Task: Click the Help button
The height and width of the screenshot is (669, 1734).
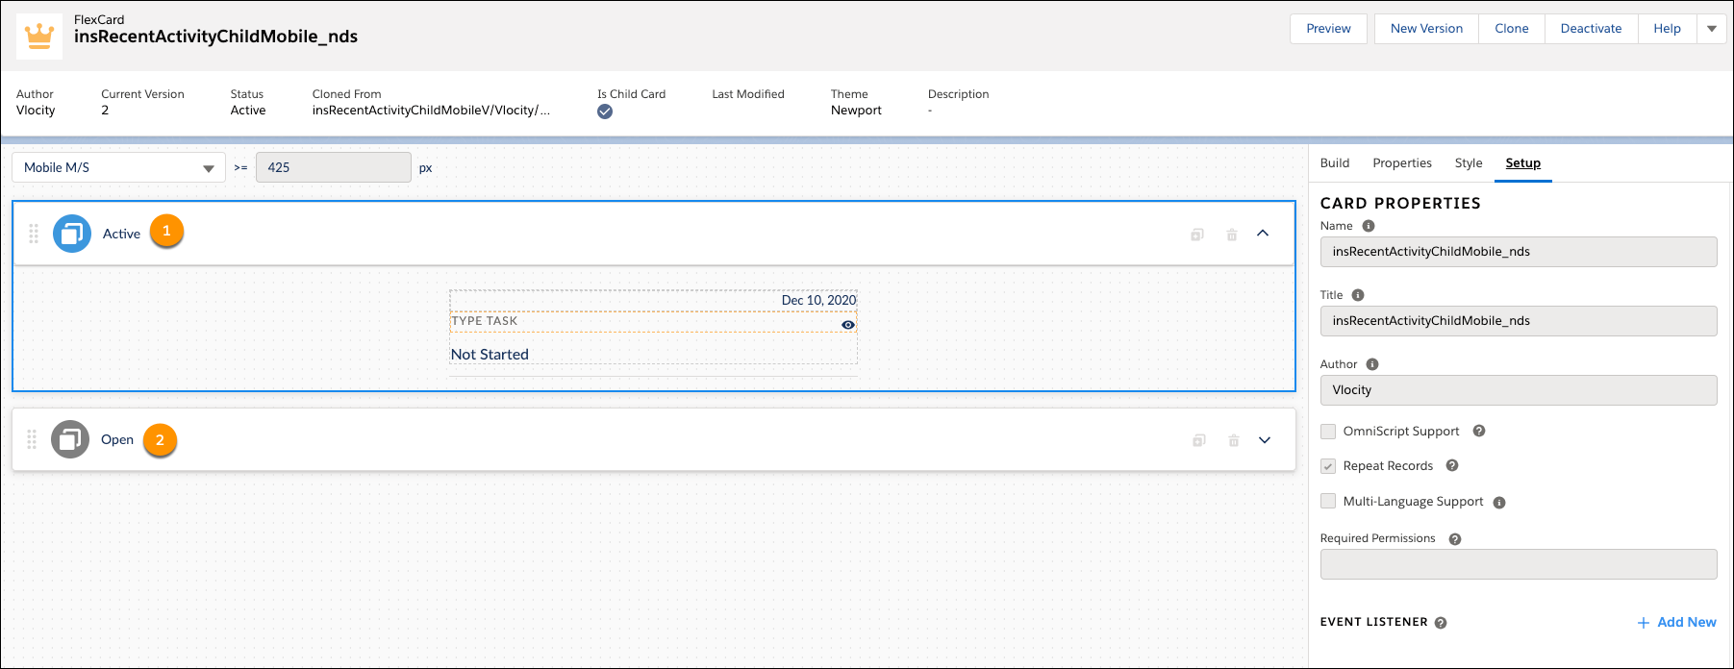Action: [x=1668, y=29]
